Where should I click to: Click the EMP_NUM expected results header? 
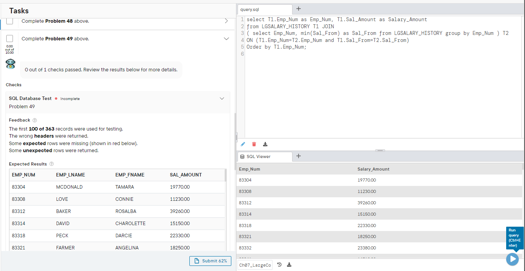coord(24,175)
